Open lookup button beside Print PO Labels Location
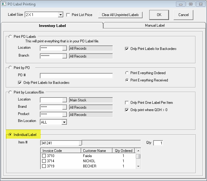 [x=64, y=48]
